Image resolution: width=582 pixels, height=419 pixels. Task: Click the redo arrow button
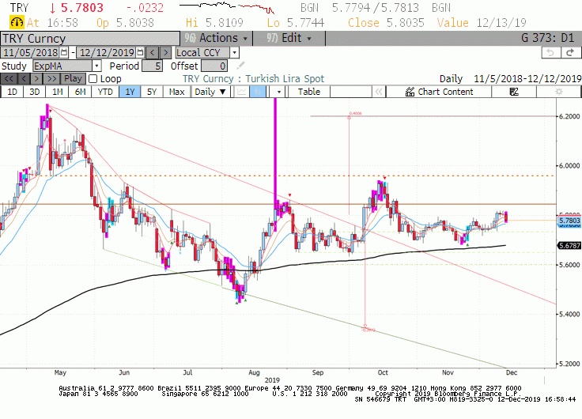tap(570, 53)
